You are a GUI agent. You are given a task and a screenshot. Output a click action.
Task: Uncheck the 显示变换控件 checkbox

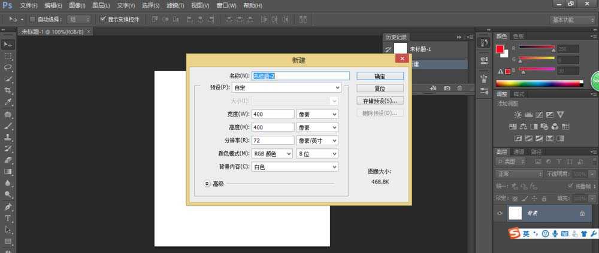click(103, 19)
